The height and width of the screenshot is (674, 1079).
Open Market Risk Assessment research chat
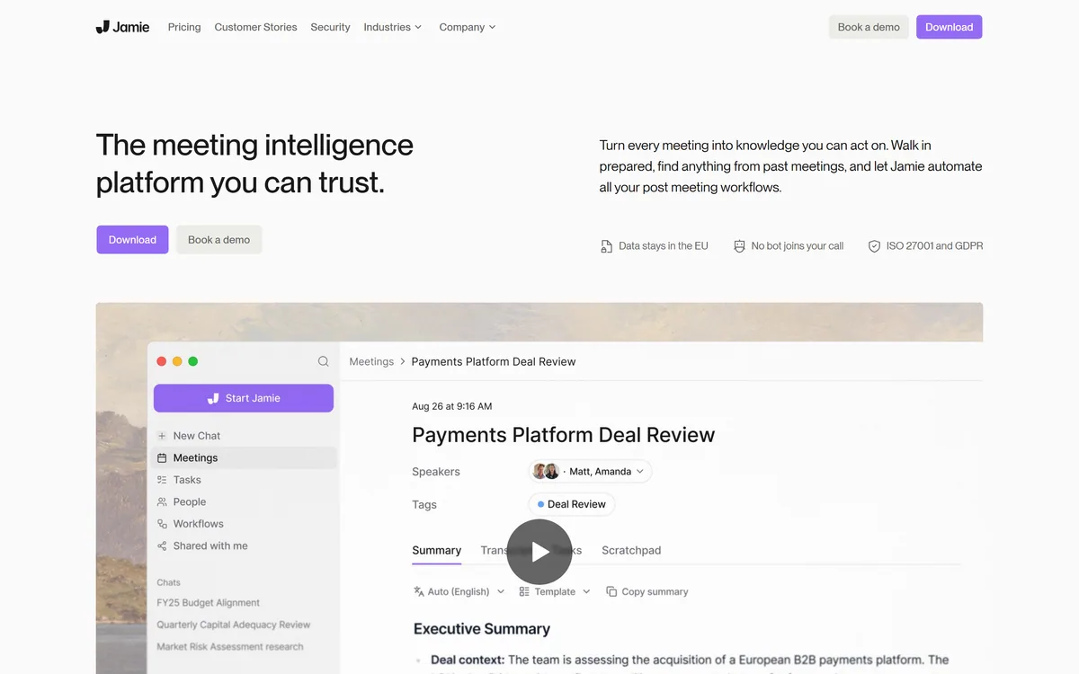pyautogui.click(x=229, y=647)
